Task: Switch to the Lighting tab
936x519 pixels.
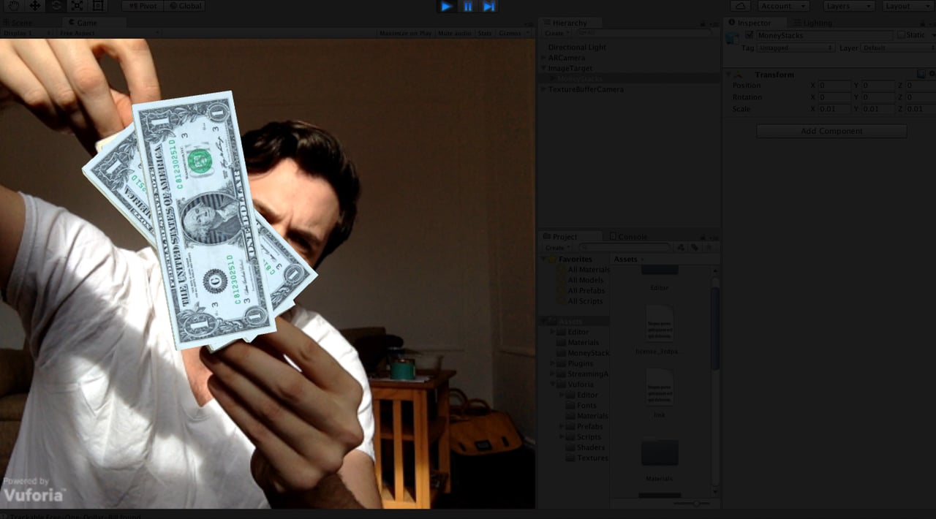Action: tap(812, 23)
